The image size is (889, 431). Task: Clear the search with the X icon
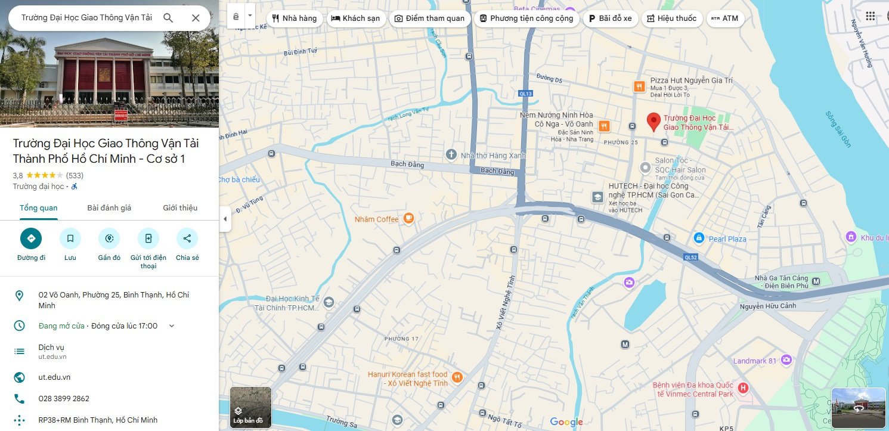click(x=196, y=18)
